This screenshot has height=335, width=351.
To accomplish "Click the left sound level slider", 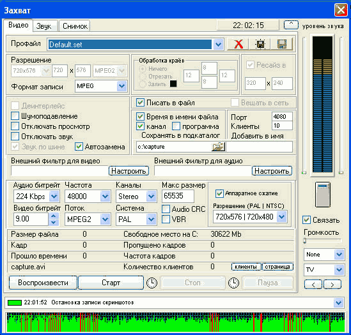I will coord(304,105).
